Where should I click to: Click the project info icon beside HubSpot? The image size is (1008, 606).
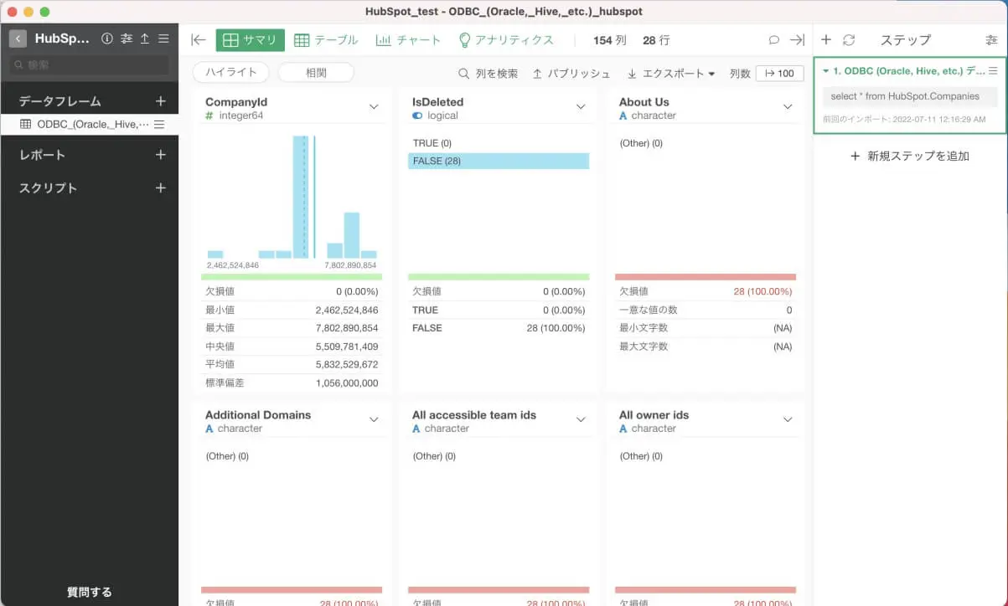(x=107, y=39)
